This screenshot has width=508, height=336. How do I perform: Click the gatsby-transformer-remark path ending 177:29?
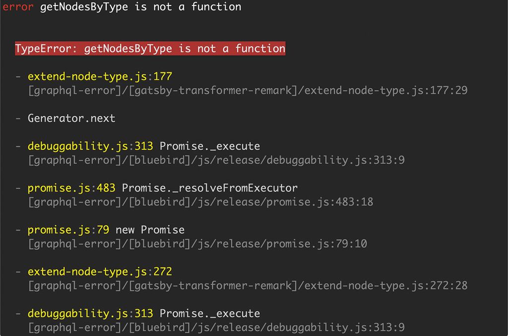pos(248,90)
